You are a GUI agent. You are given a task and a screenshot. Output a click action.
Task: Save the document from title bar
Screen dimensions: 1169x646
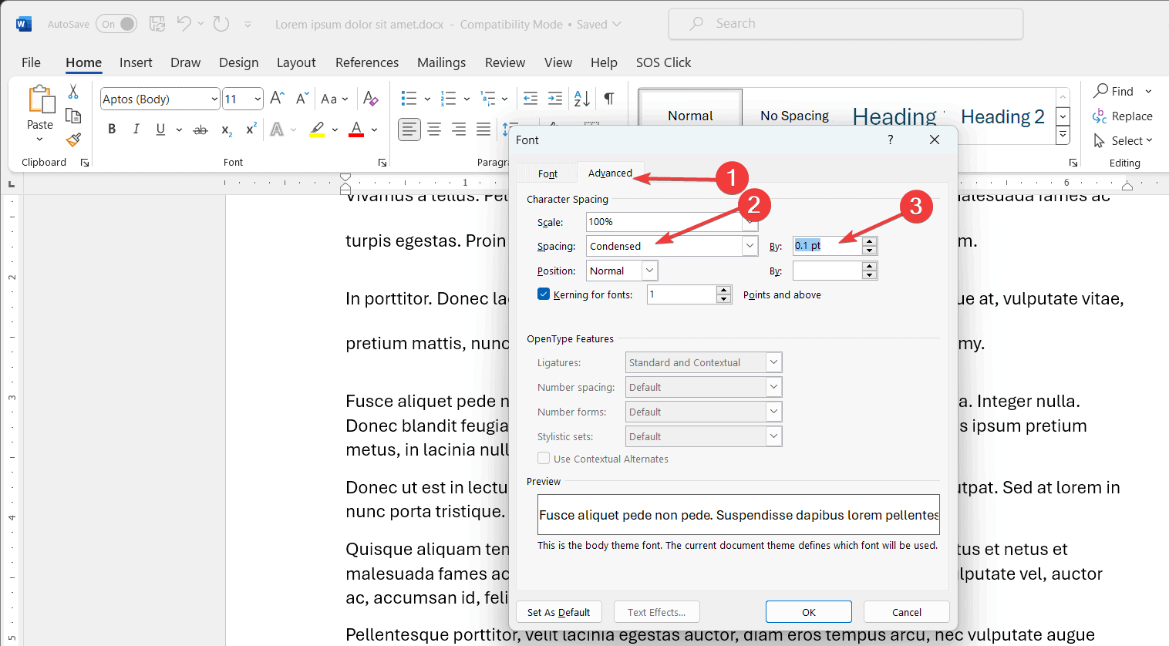click(x=157, y=24)
